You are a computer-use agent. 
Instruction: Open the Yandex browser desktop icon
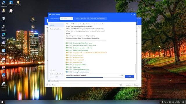point(11,11)
